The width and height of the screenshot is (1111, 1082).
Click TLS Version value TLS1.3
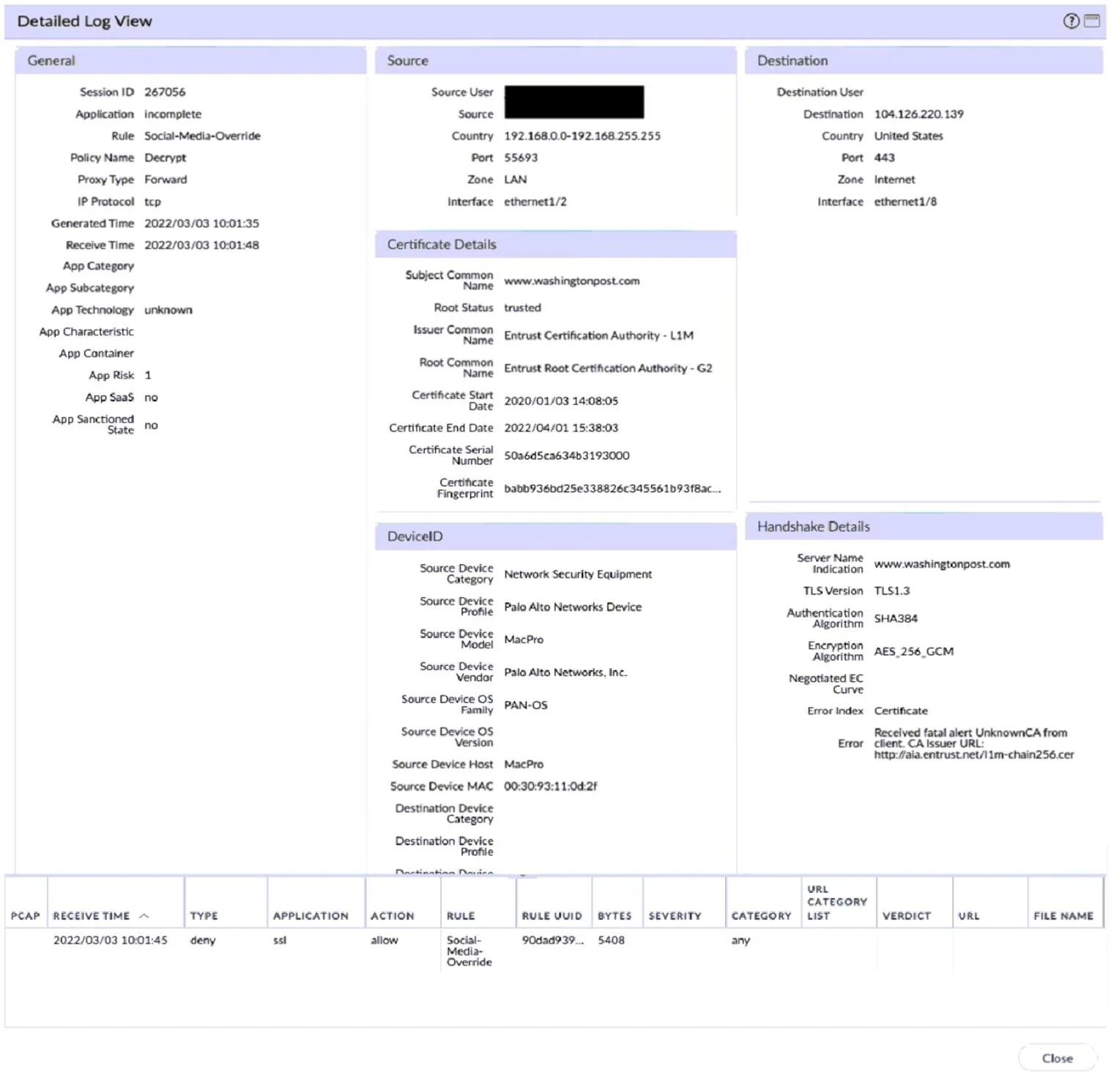click(892, 590)
